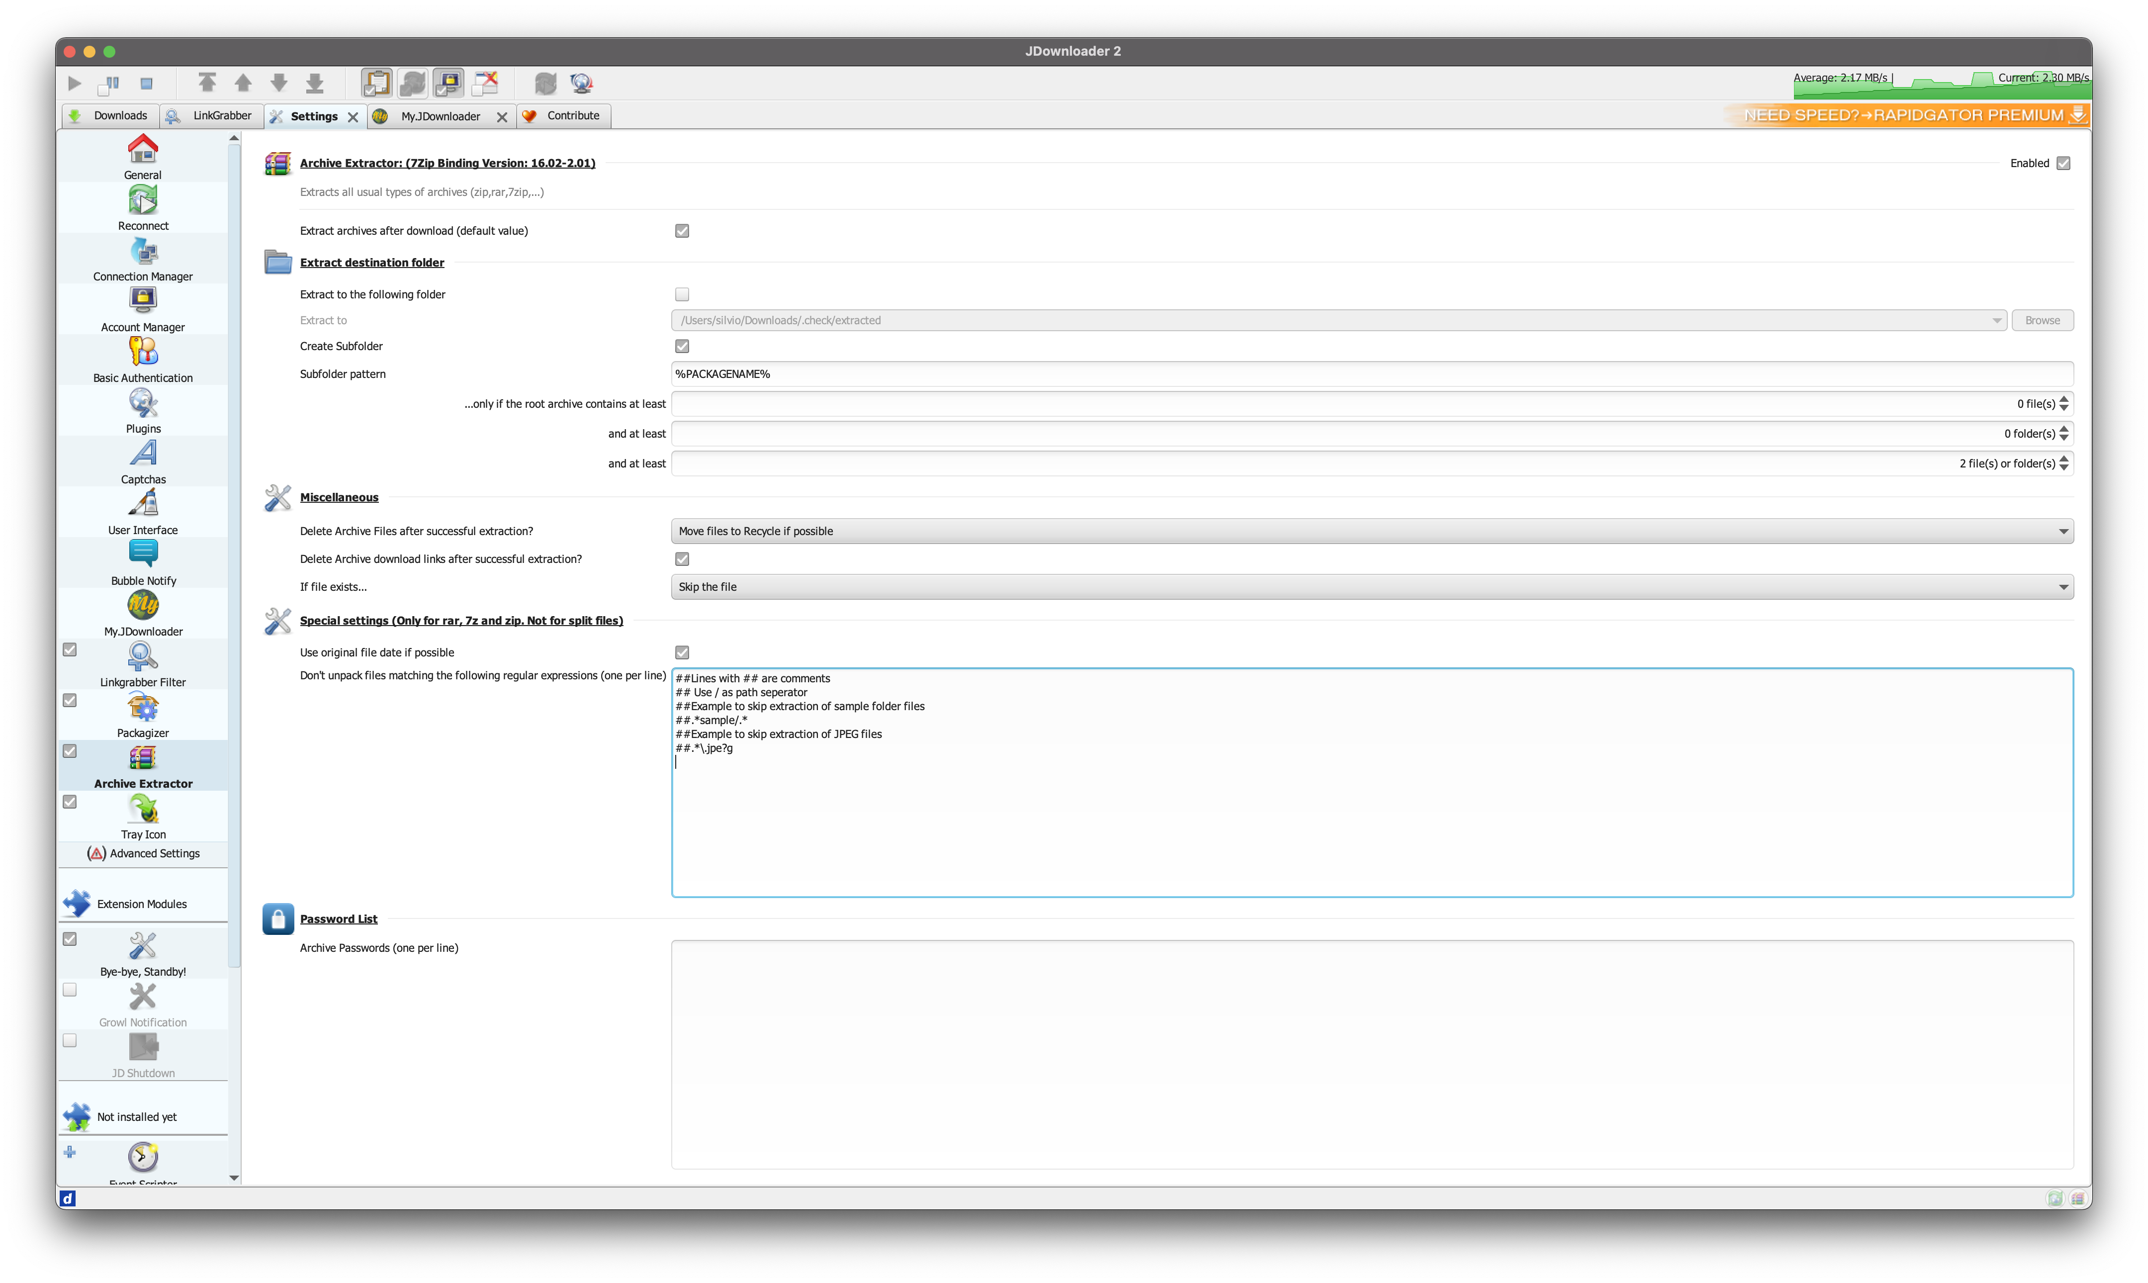2148x1283 pixels.
Task: Click the Subfolder pattern text field
Action: tap(1372, 374)
